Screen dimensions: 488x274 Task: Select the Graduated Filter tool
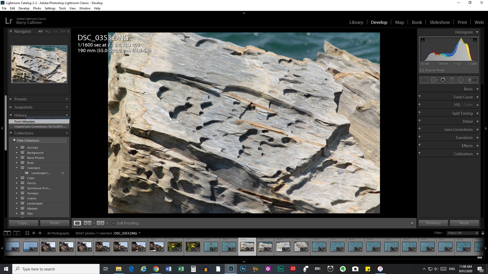click(x=452, y=80)
